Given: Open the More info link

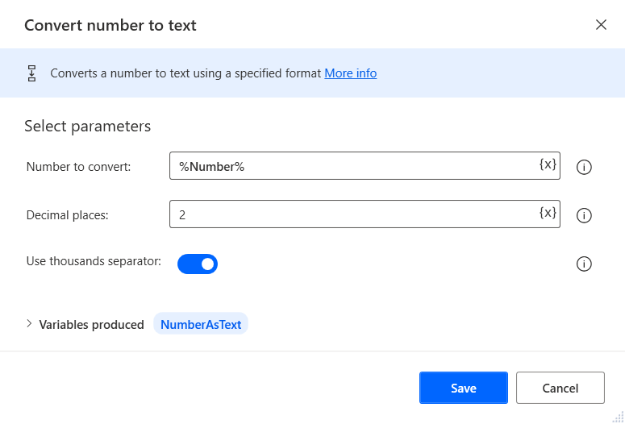Looking at the screenshot, I should click(x=350, y=73).
